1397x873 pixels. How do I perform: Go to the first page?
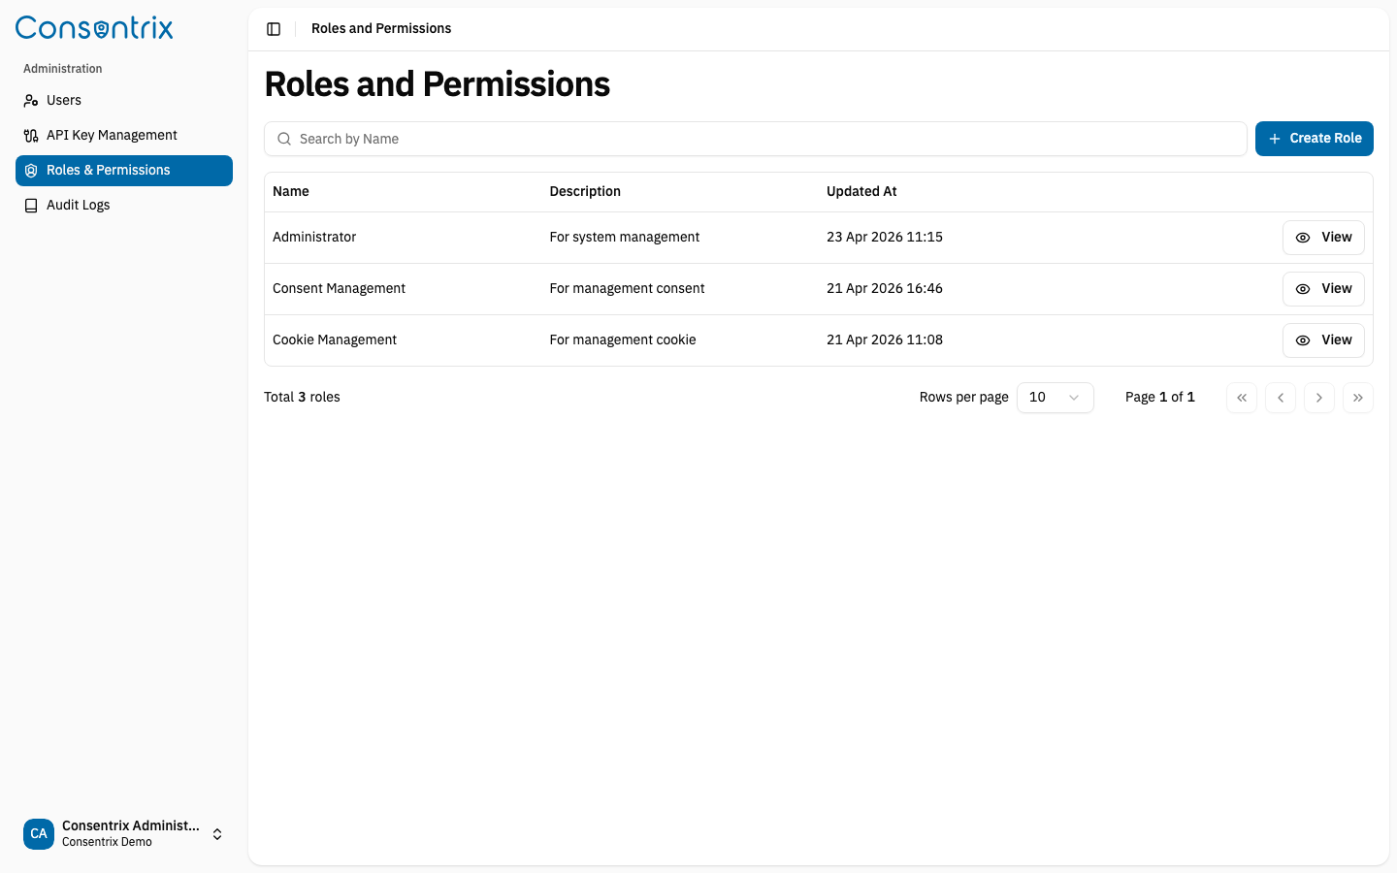(x=1242, y=398)
